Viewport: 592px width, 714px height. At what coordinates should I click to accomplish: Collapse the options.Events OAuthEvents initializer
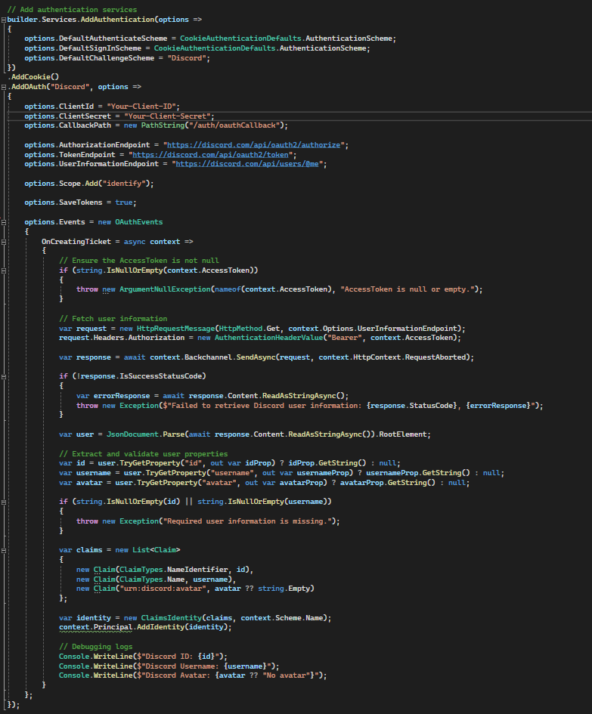click(x=4, y=222)
